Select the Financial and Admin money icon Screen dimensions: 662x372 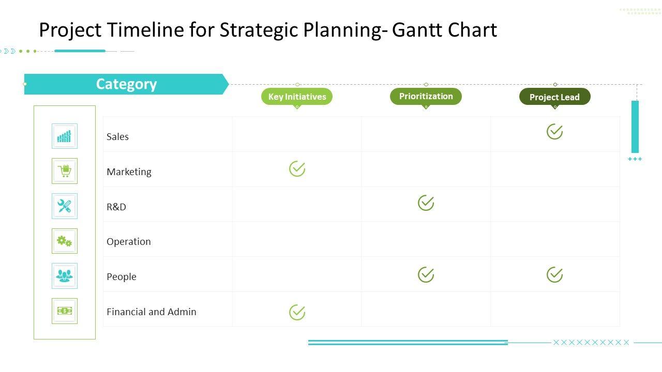click(x=65, y=311)
